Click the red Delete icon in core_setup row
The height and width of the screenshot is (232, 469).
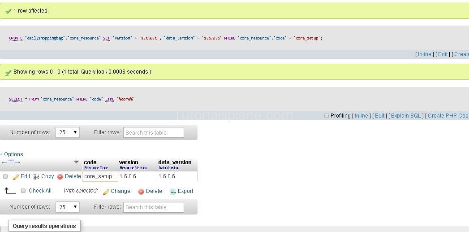coord(60,177)
